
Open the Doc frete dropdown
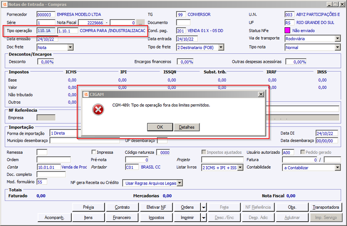[x=70, y=47]
